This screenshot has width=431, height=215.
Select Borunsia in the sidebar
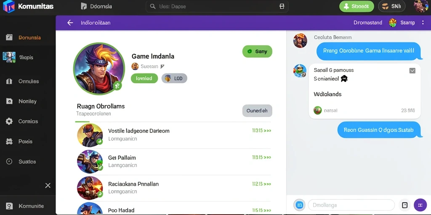pyautogui.click(x=28, y=37)
